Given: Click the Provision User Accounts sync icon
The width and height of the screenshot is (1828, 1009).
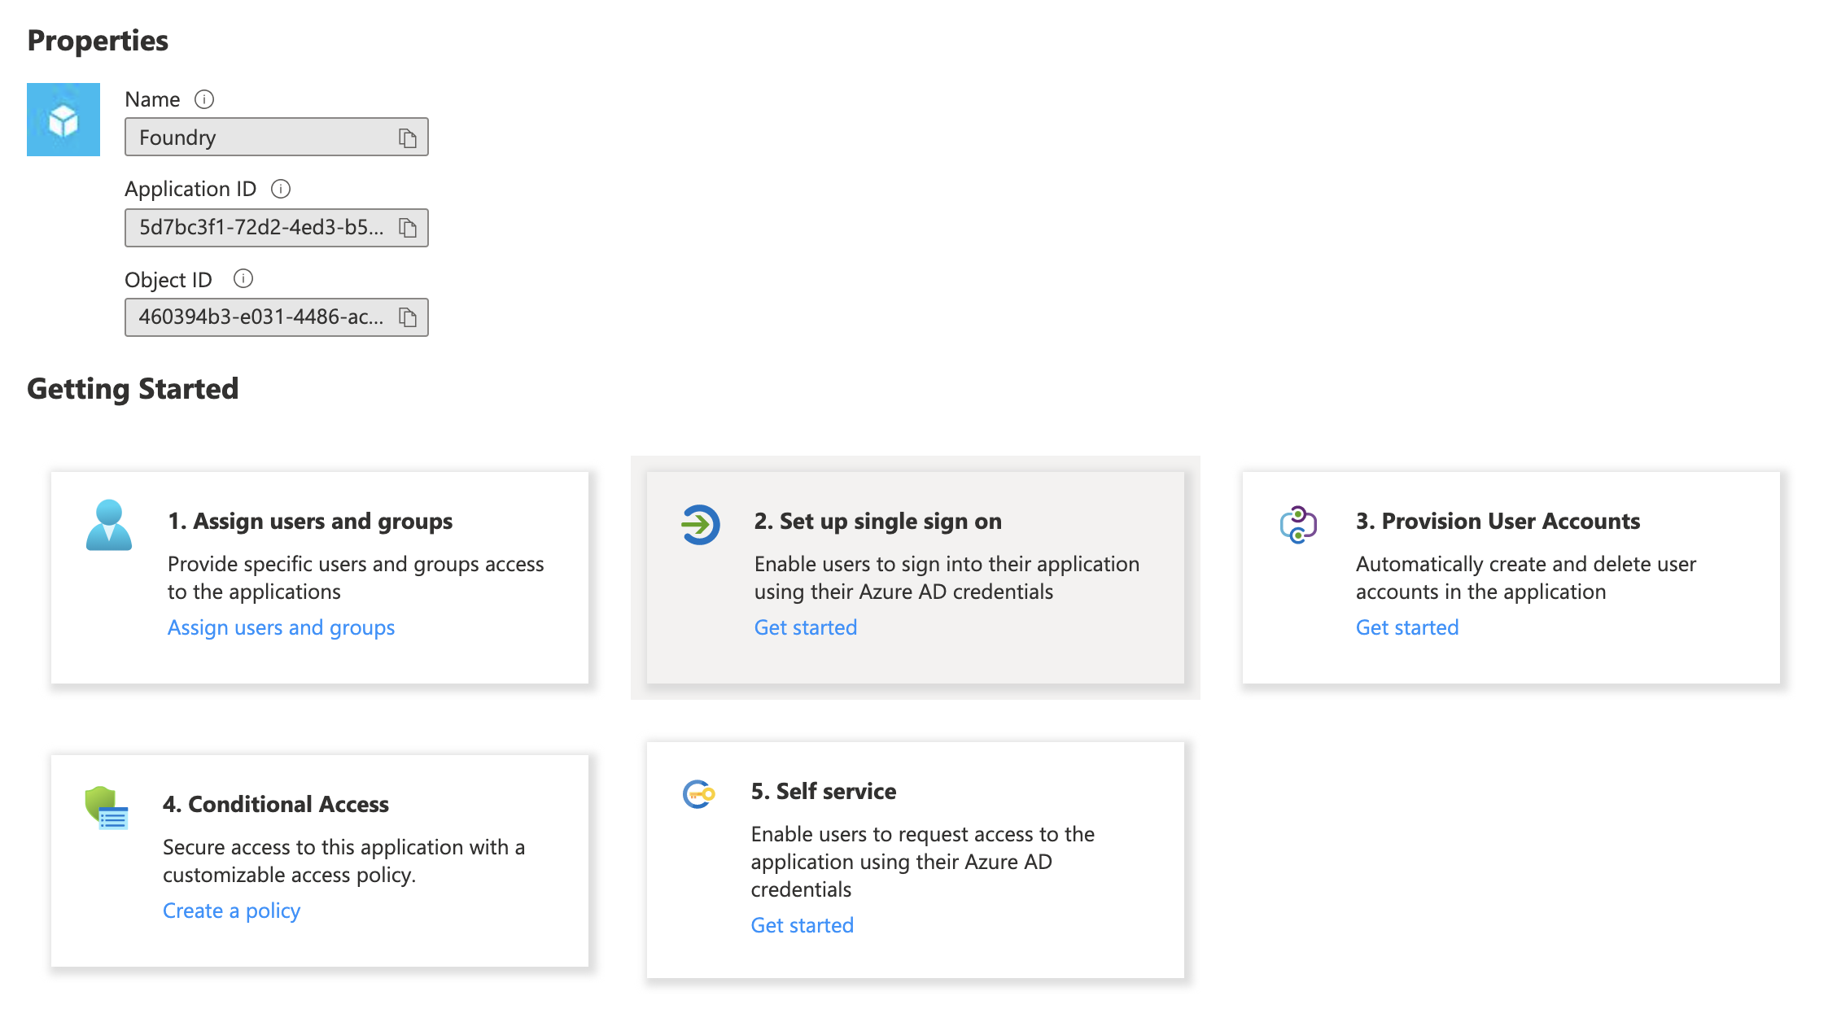Looking at the screenshot, I should click(x=1298, y=525).
